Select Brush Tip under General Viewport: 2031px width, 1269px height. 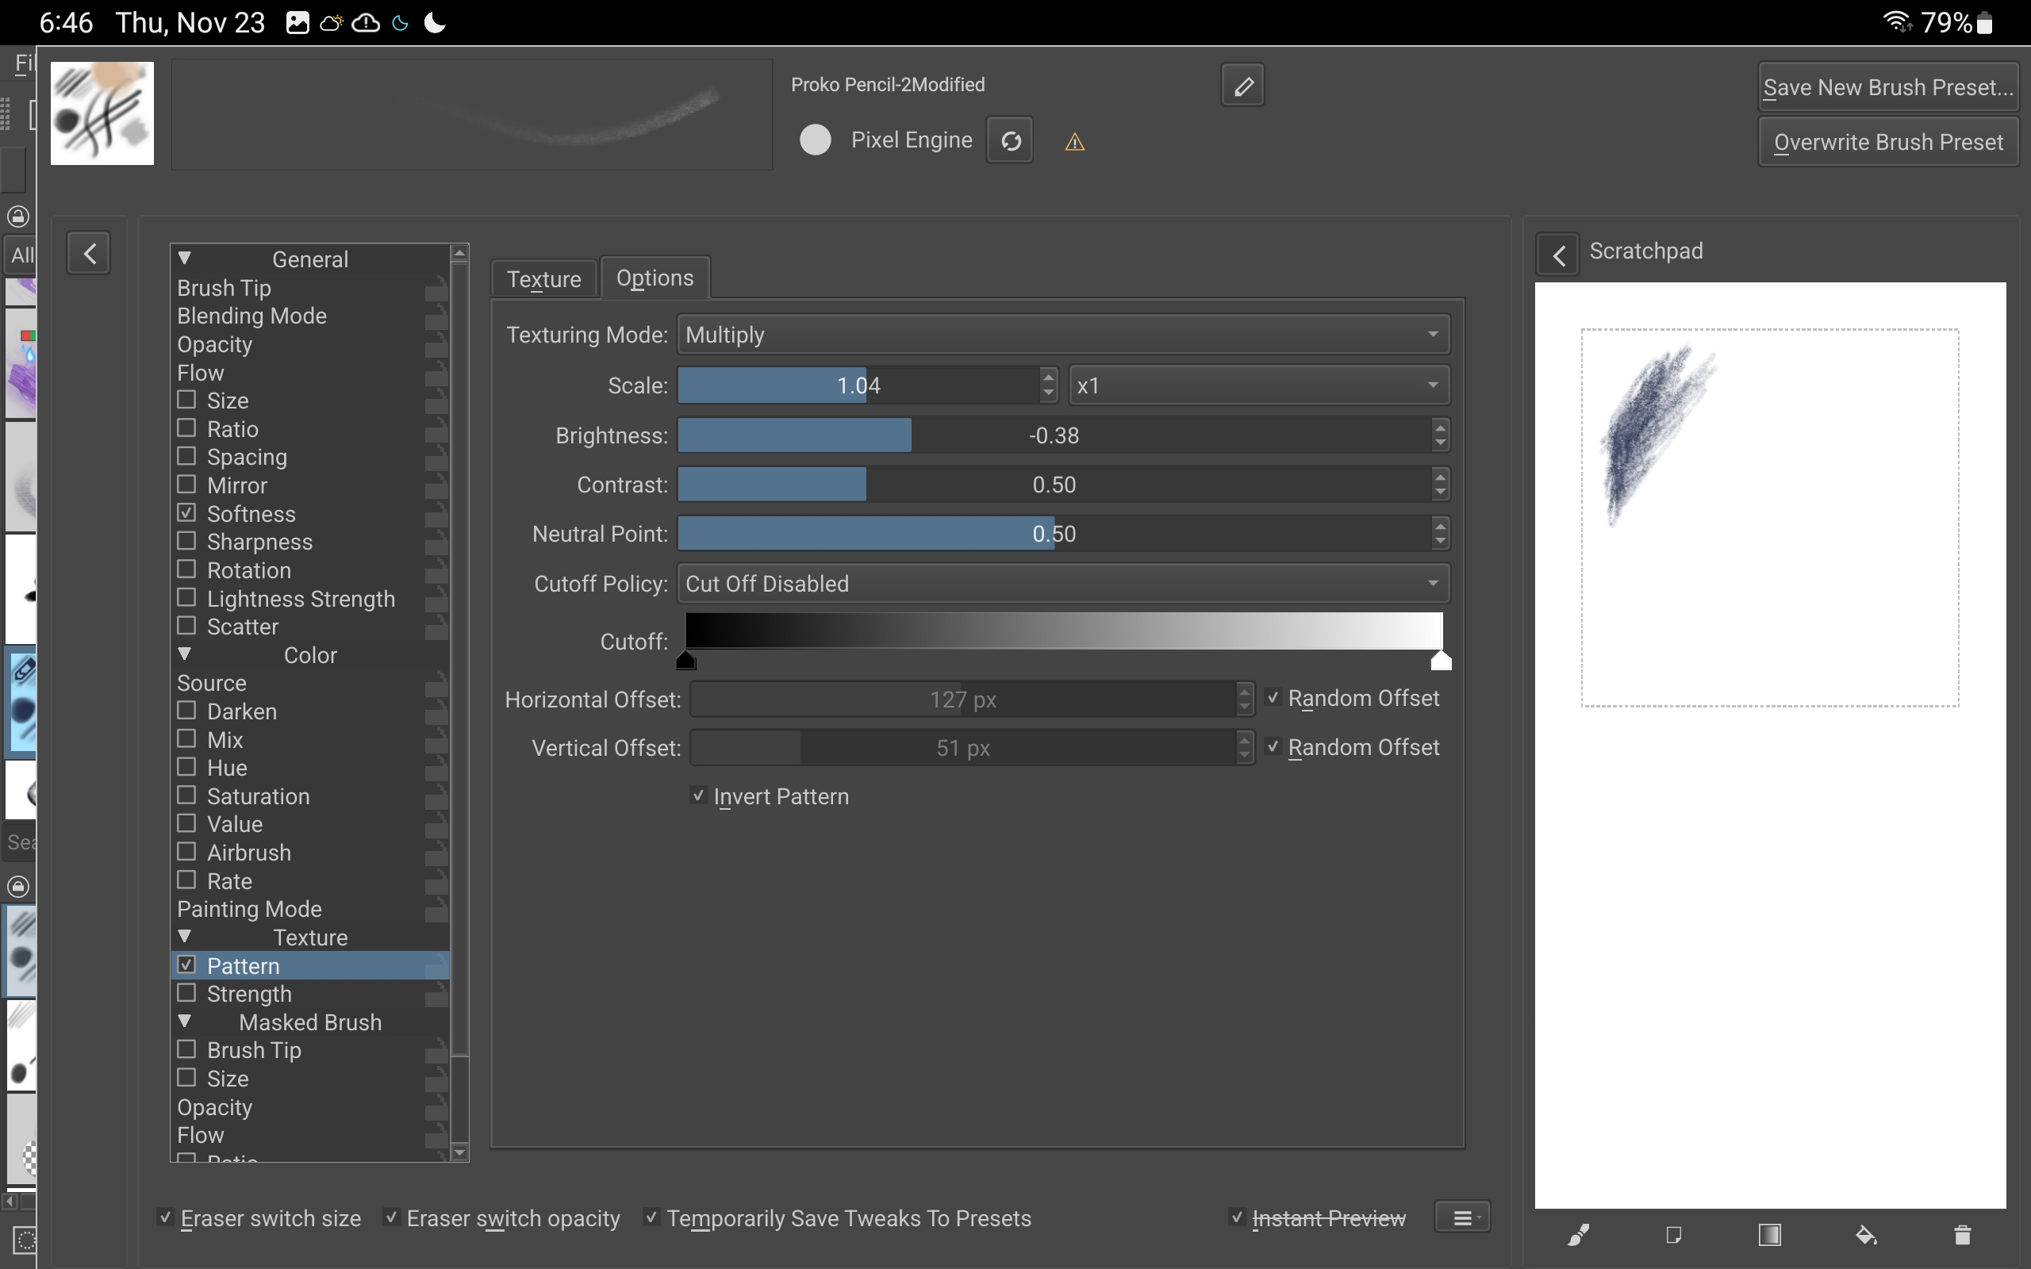(x=224, y=288)
